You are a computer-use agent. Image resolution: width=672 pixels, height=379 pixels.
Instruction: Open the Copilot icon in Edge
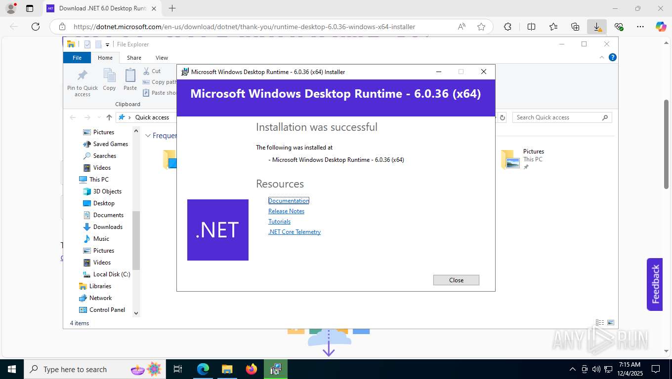661,27
